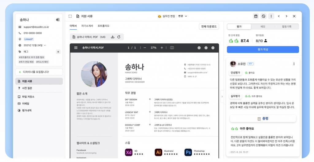This screenshot has width=314, height=162.
Task: Click the reject (ban) icon in header
Action: (263, 16)
